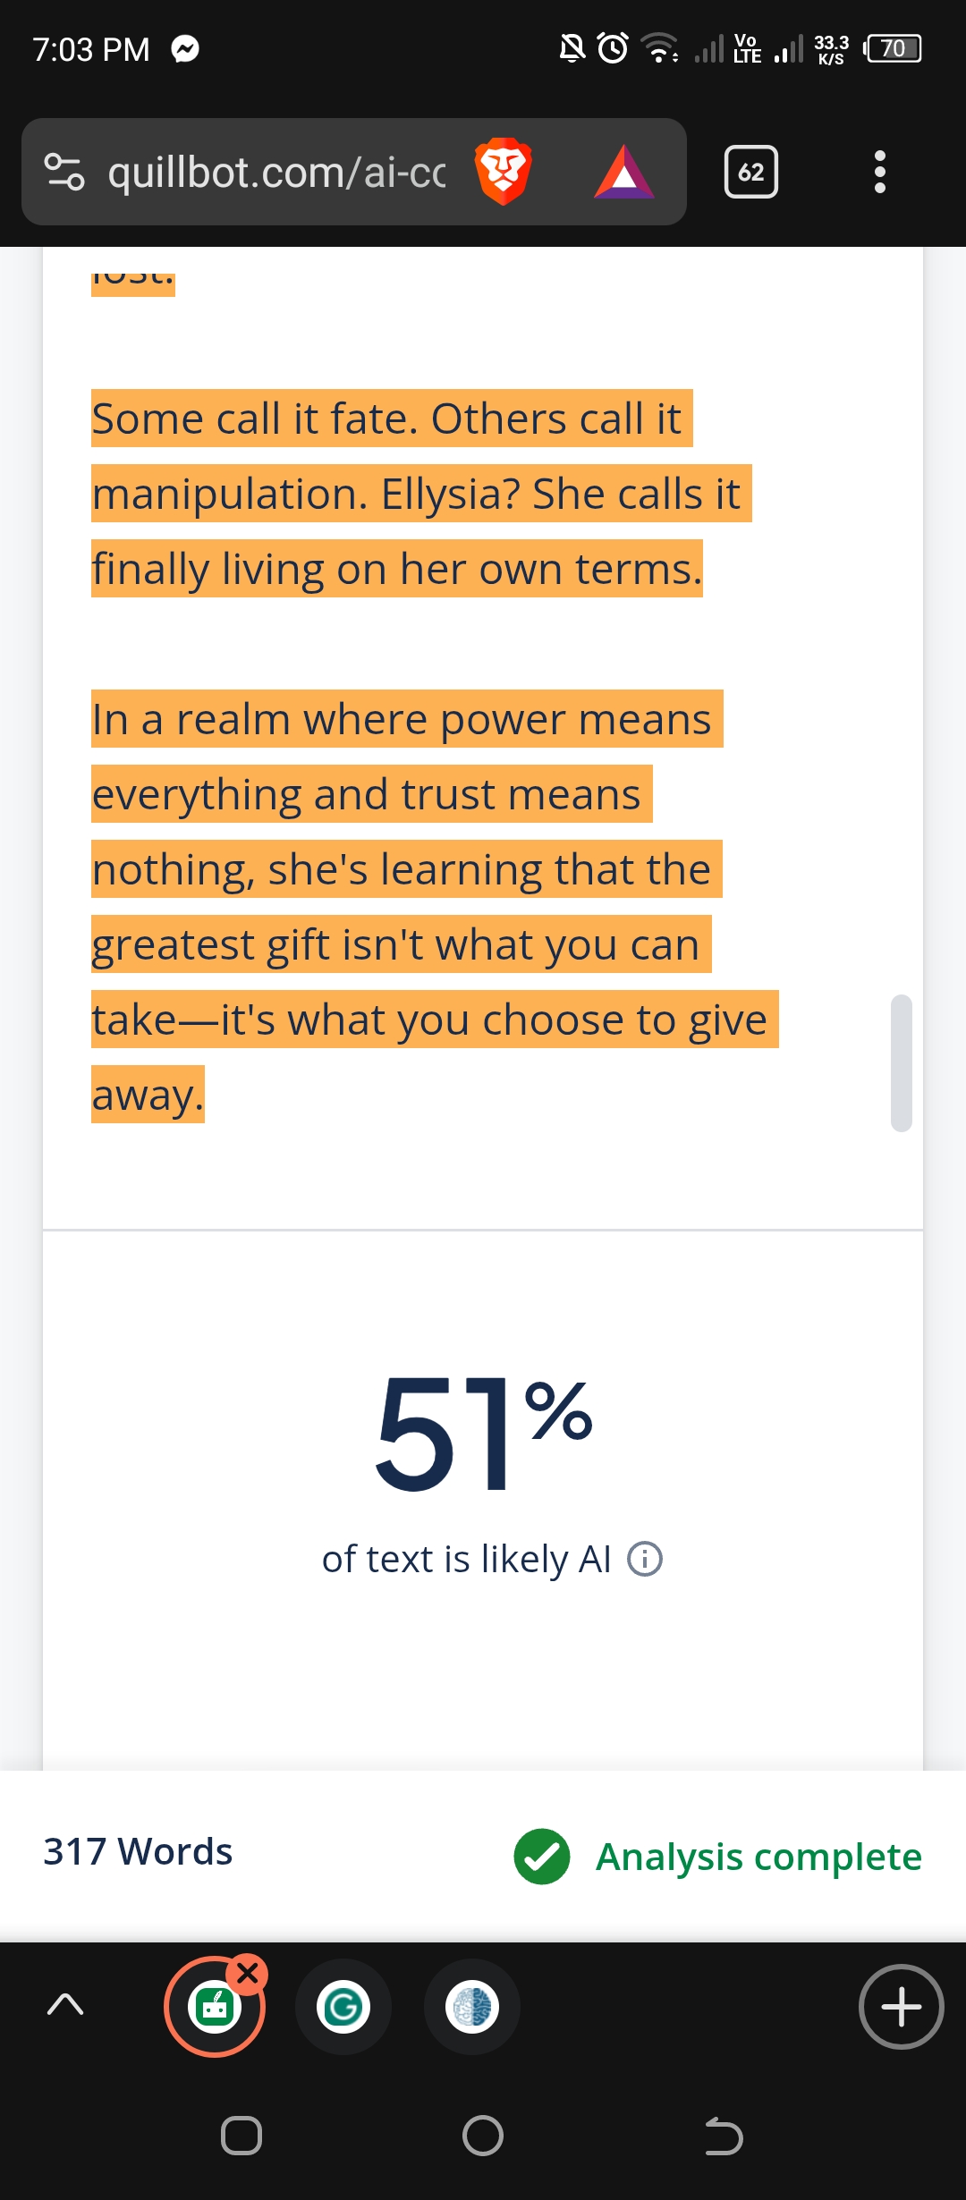Open the browser three-dot menu

pos(879,172)
